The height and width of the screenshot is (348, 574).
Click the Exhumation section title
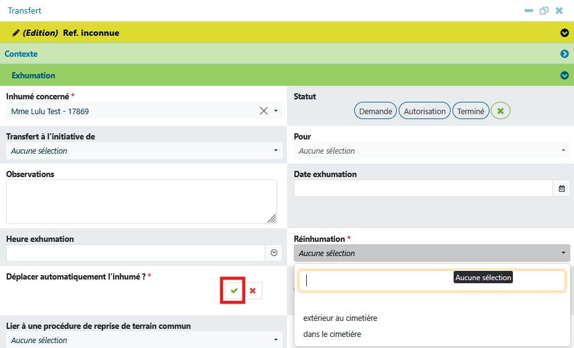pyautogui.click(x=33, y=75)
